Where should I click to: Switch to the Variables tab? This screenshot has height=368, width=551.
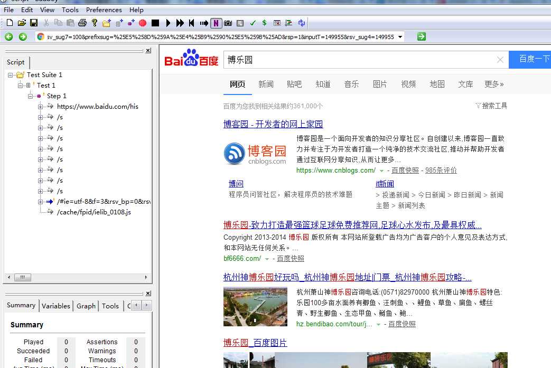[x=56, y=306]
